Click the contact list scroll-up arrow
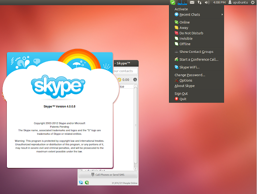Viewport: 257px width, 194px height. pos(136,86)
